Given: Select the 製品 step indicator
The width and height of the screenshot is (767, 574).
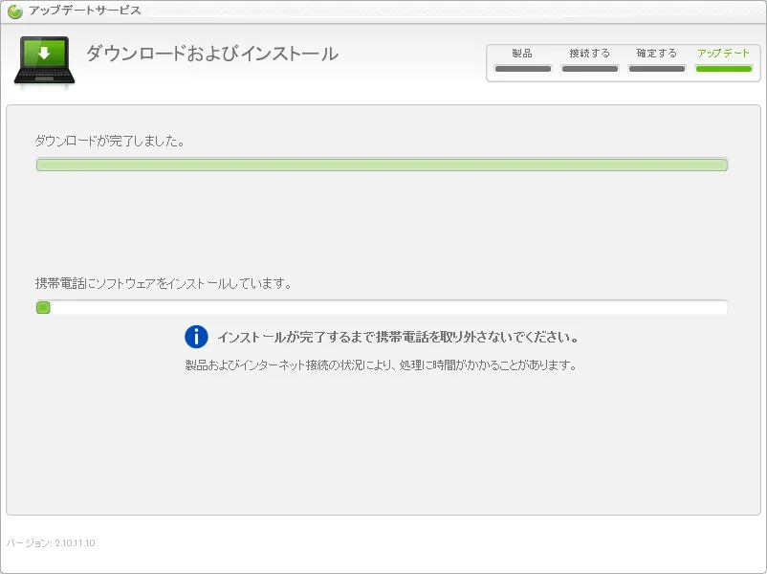Looking at the screenshot, I should [x=521, y=55].
